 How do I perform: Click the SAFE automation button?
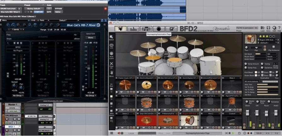pyautogui.click(x=49, y=12)
